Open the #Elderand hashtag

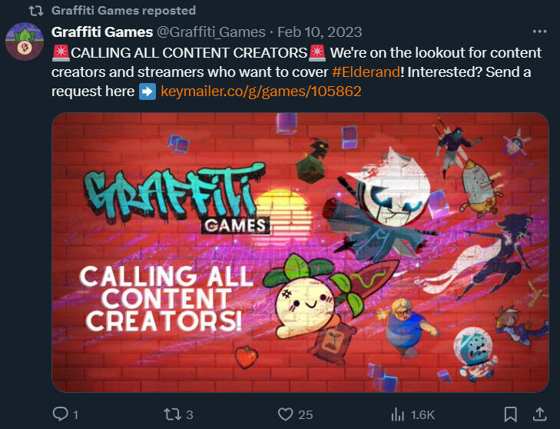(366, 71)
